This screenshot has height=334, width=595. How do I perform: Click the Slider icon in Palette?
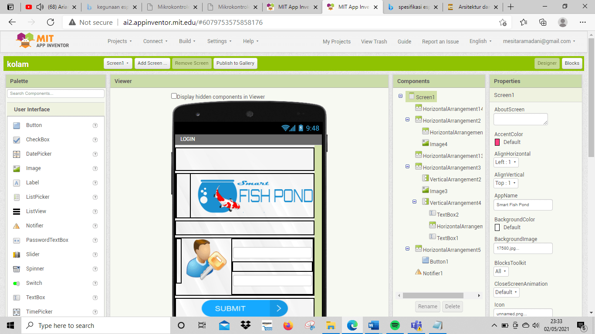coord(17,254)
